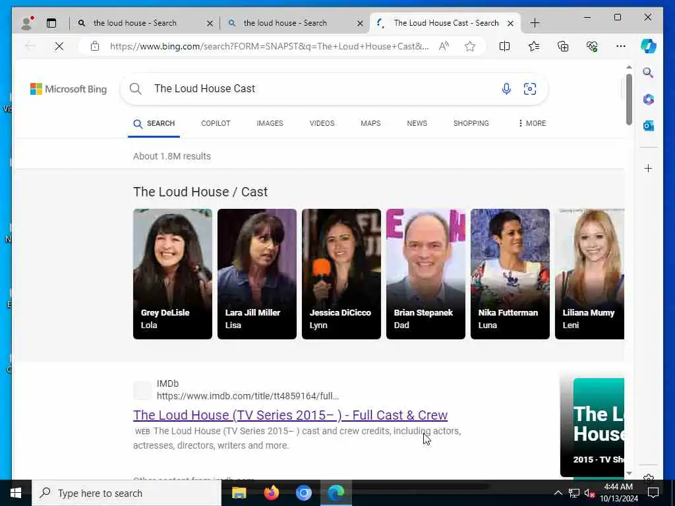Launch Chrome from taskbar
The image size is (675, 506).
click(x=303, y=493)
